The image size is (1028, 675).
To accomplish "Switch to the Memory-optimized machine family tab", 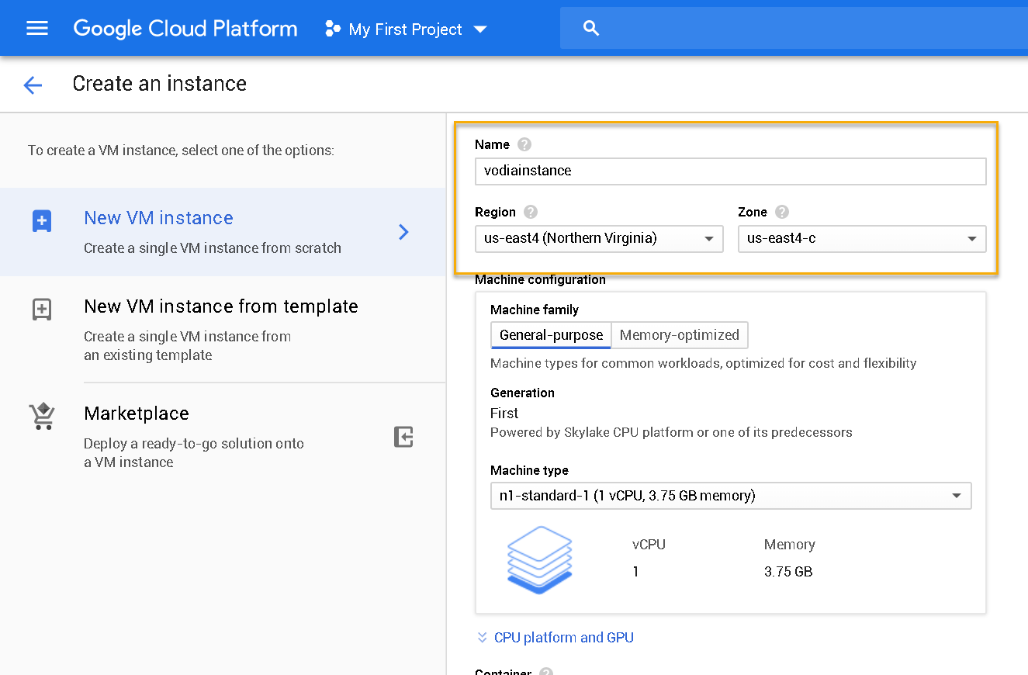I will [680, 335].
